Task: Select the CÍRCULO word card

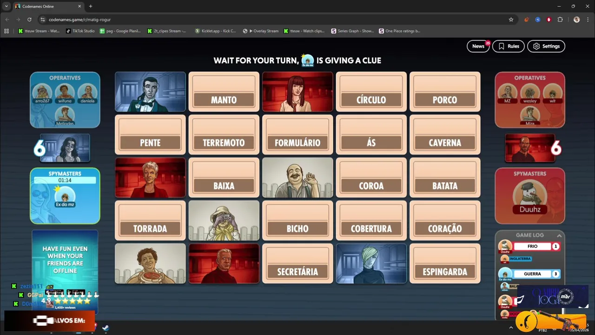Action: (371, 92)
